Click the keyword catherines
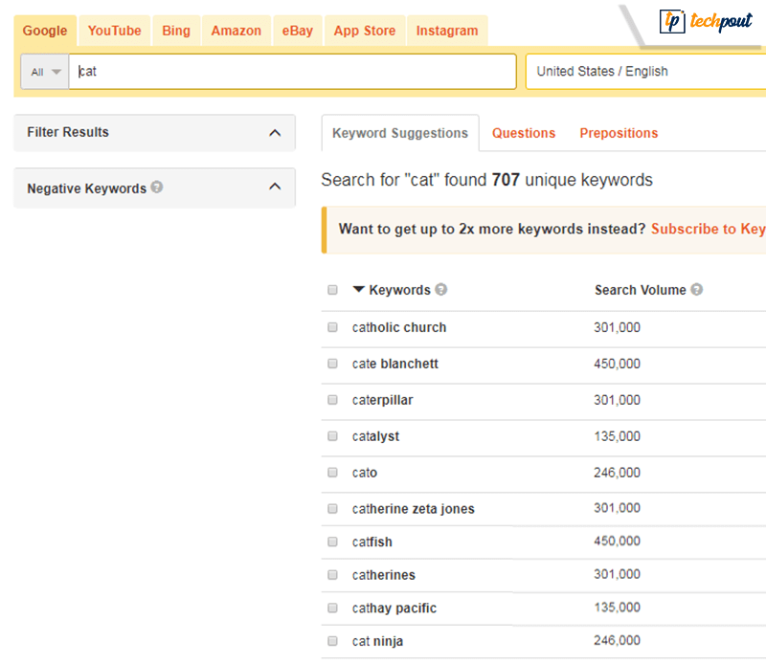Image resolution: width=766 pixels, height=664 pixels. pos(384,575)
